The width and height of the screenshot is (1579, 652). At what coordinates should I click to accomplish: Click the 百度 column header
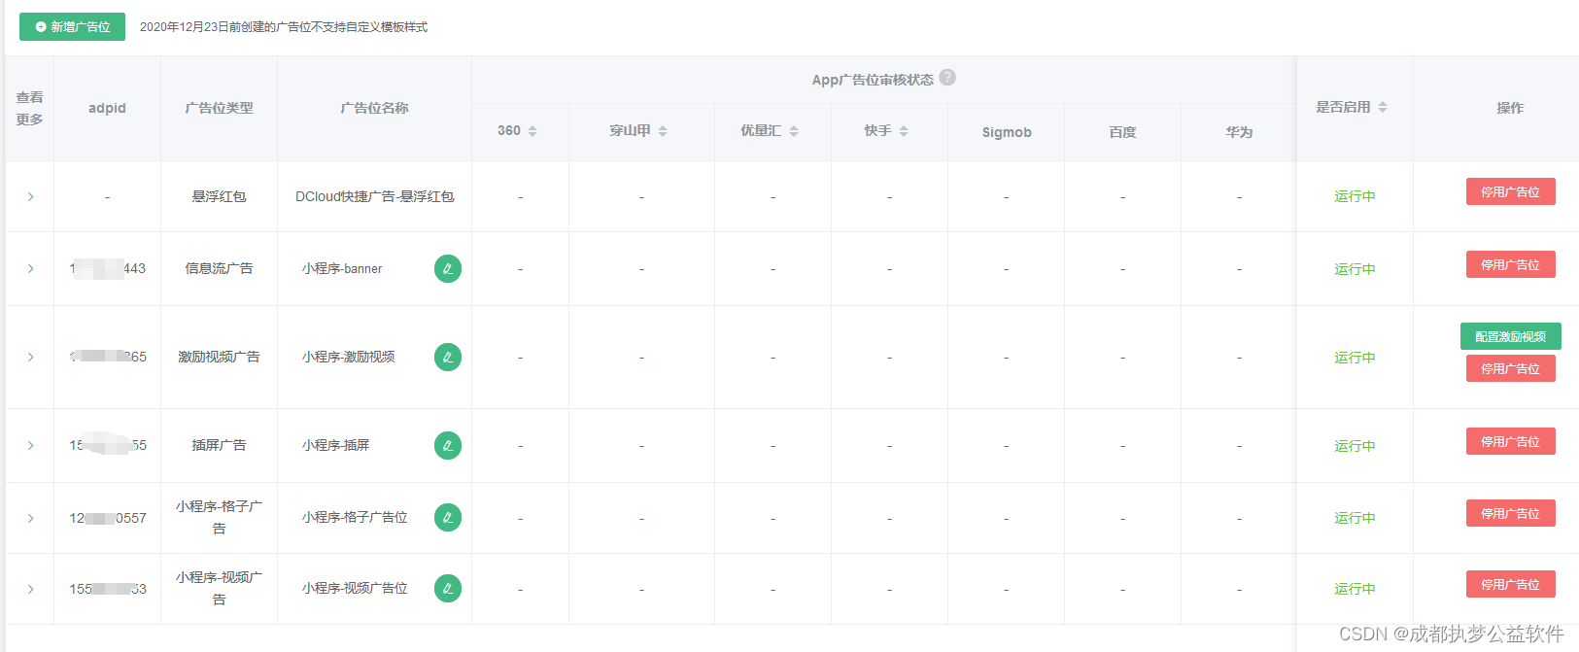pos(1122,132)
